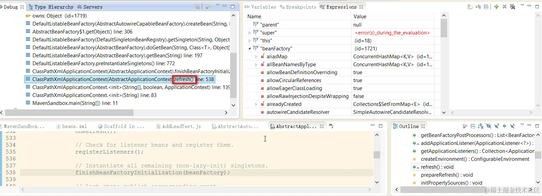This screenshot has height=196, width=542.
Task: Open the Variables tab
Action: coord(260,7)
